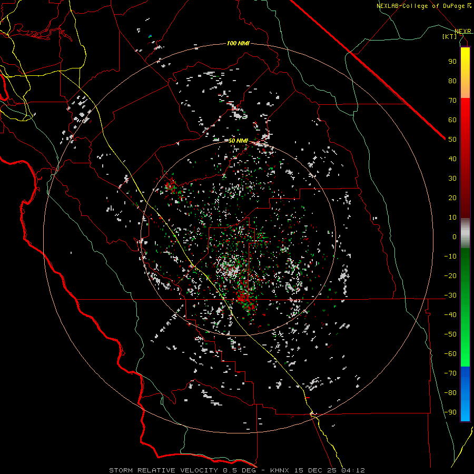Click the 0 value on the velocity scale
Viewport: 474px width, 474px height.
[x=455, y=237]
